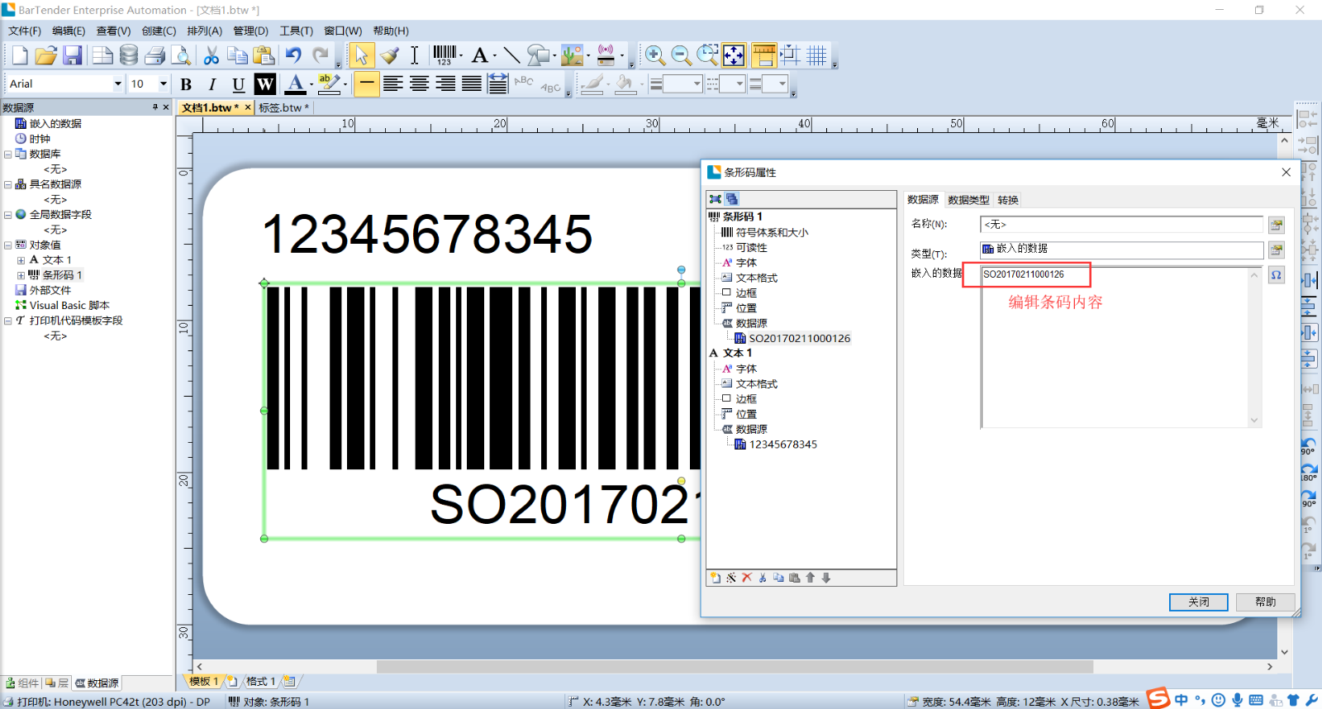Insert symbol using the Omega button
The width and height of the screenshot is (1322, 709).
click(1277, 275)
